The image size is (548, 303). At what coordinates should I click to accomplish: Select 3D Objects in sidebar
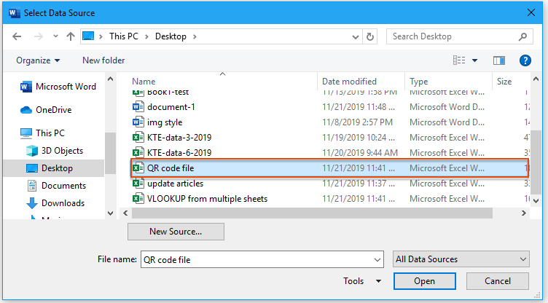pyautogui.click(x=61, y=151)
